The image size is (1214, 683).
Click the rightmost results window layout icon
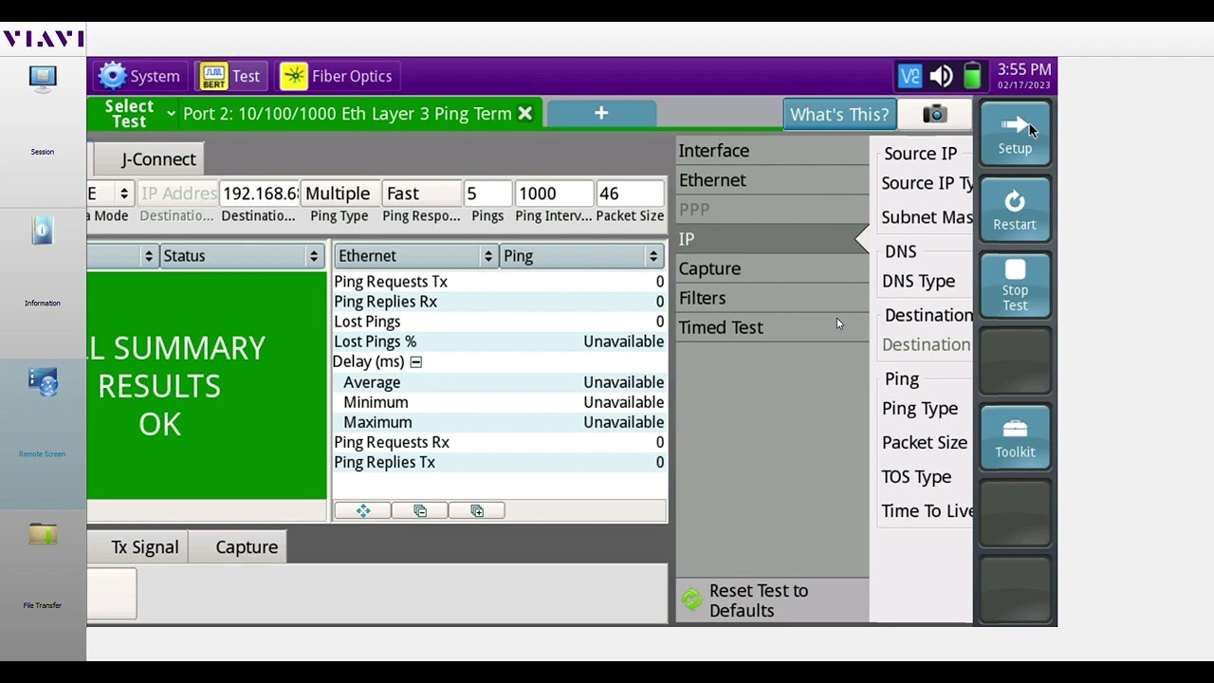pos(477,510)
